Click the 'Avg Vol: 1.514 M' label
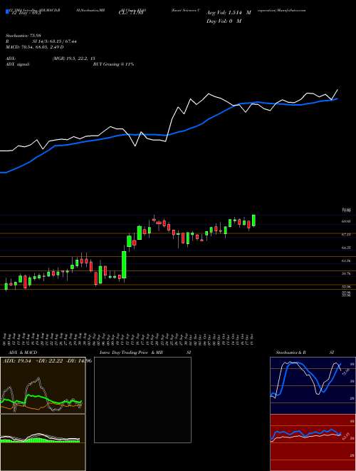 tap(229, 13)
